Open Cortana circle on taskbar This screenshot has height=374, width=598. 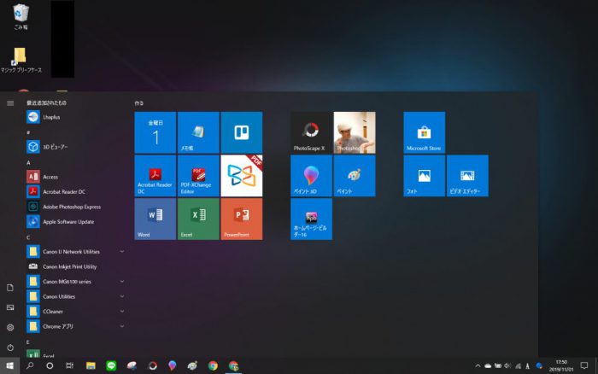[x=50, y=366]
